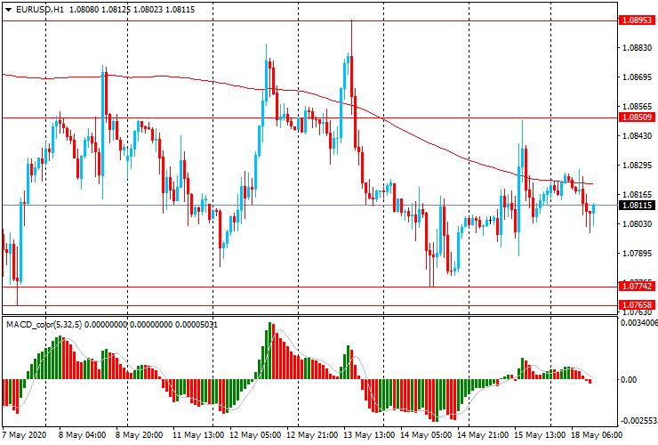Click the 8 May 04:00 time label

point(82,435)
